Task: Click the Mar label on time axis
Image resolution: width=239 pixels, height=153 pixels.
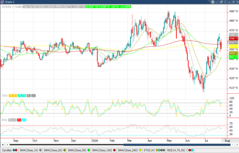Action: coord(129,141)
